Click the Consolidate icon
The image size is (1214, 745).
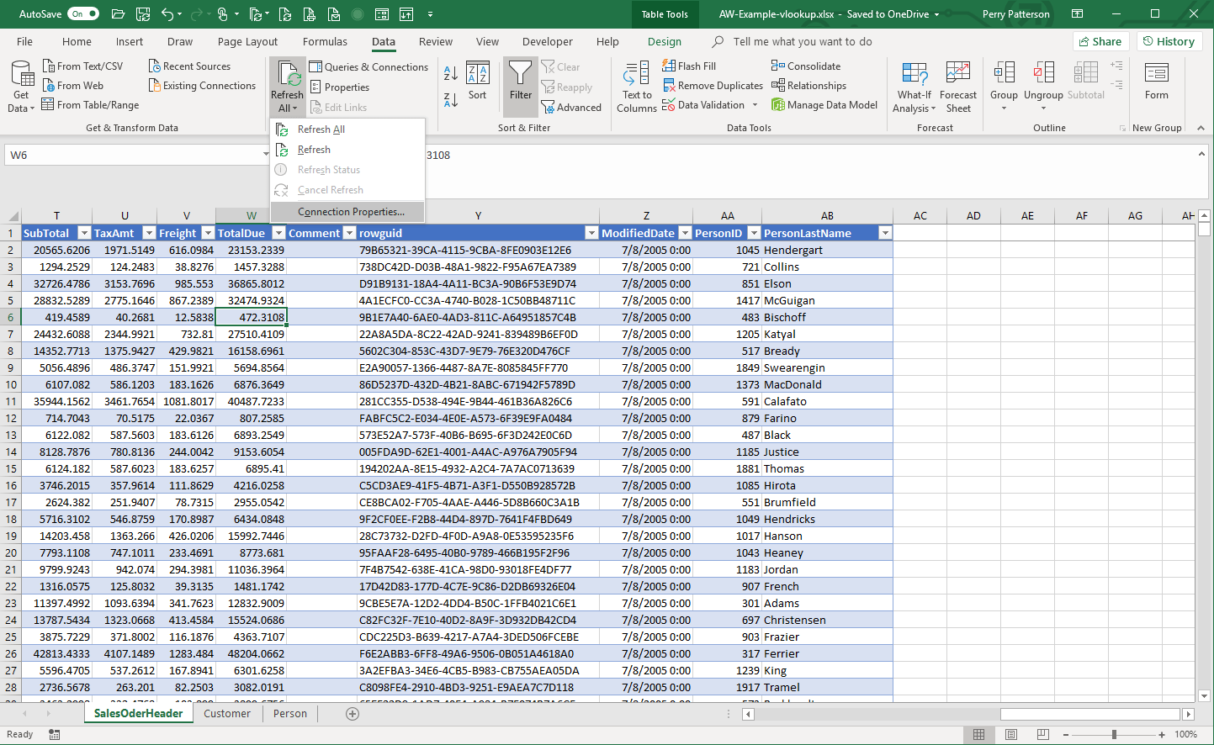806,66
